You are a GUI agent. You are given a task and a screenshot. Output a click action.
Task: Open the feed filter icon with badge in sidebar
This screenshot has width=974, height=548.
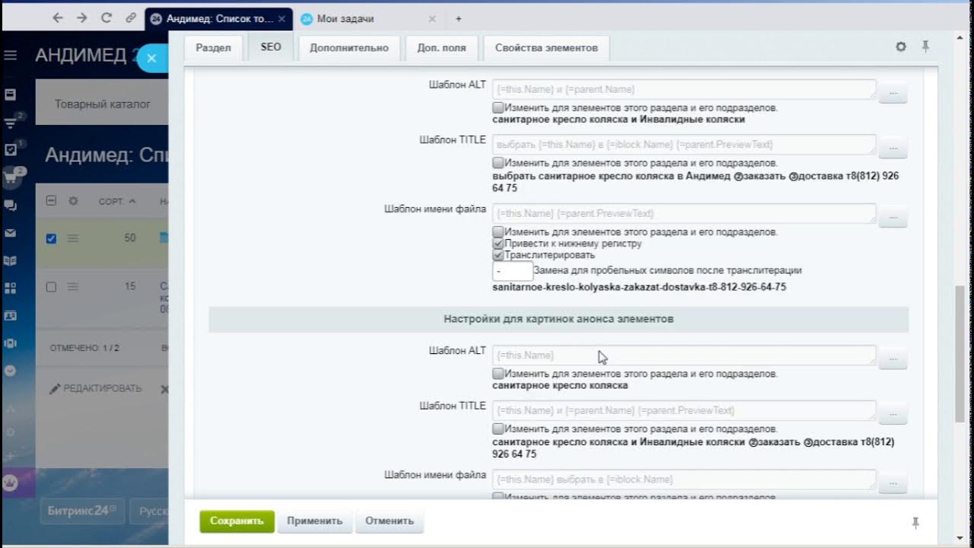[x=11, y=123]
